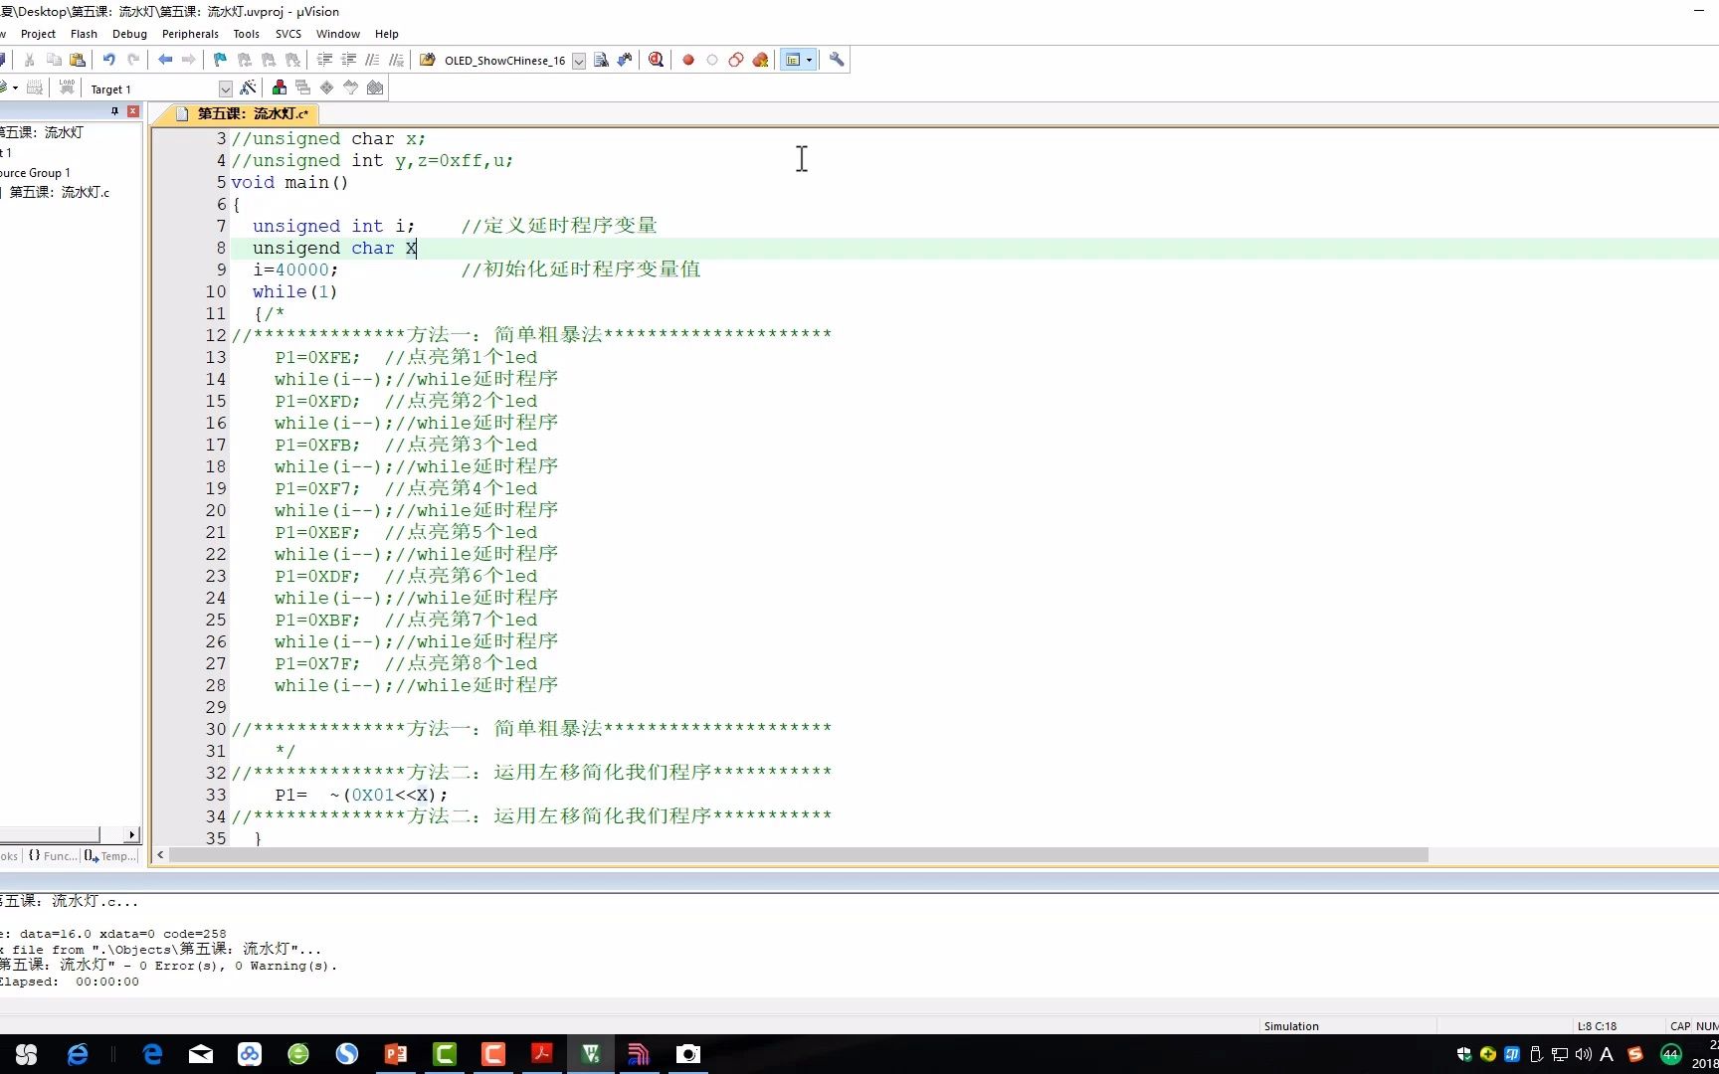Open the Pack Installer icon
This screenshot has height=1074, width=1719.
[x=375, y=88]
